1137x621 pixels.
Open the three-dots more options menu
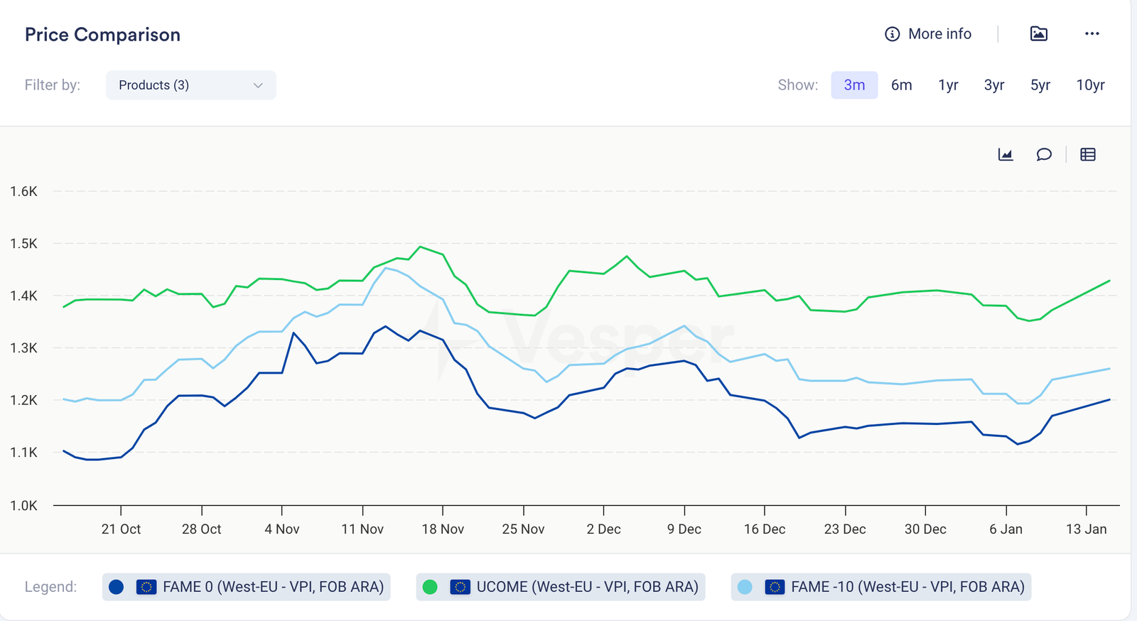(1092, 34)
